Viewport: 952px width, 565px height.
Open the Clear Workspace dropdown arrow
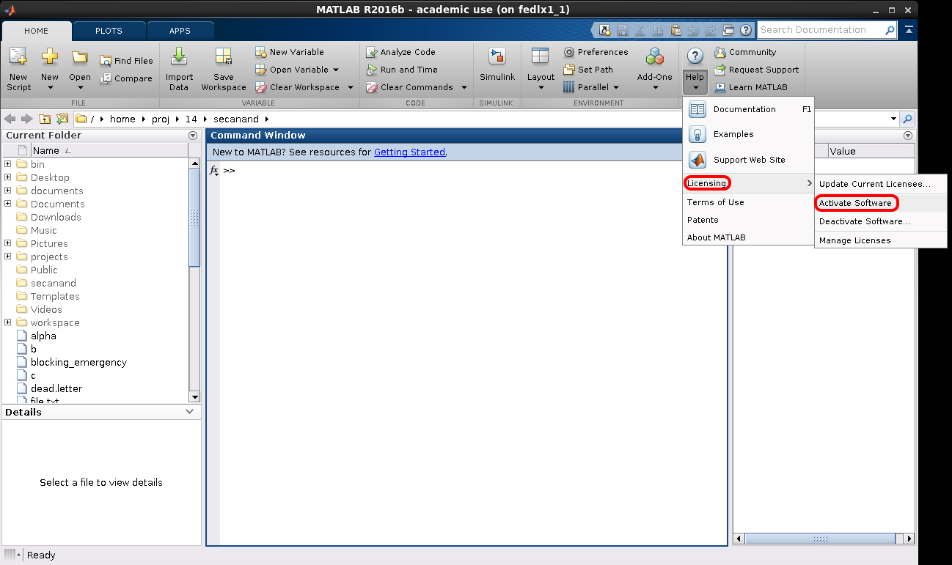click(x=350, y=87)
